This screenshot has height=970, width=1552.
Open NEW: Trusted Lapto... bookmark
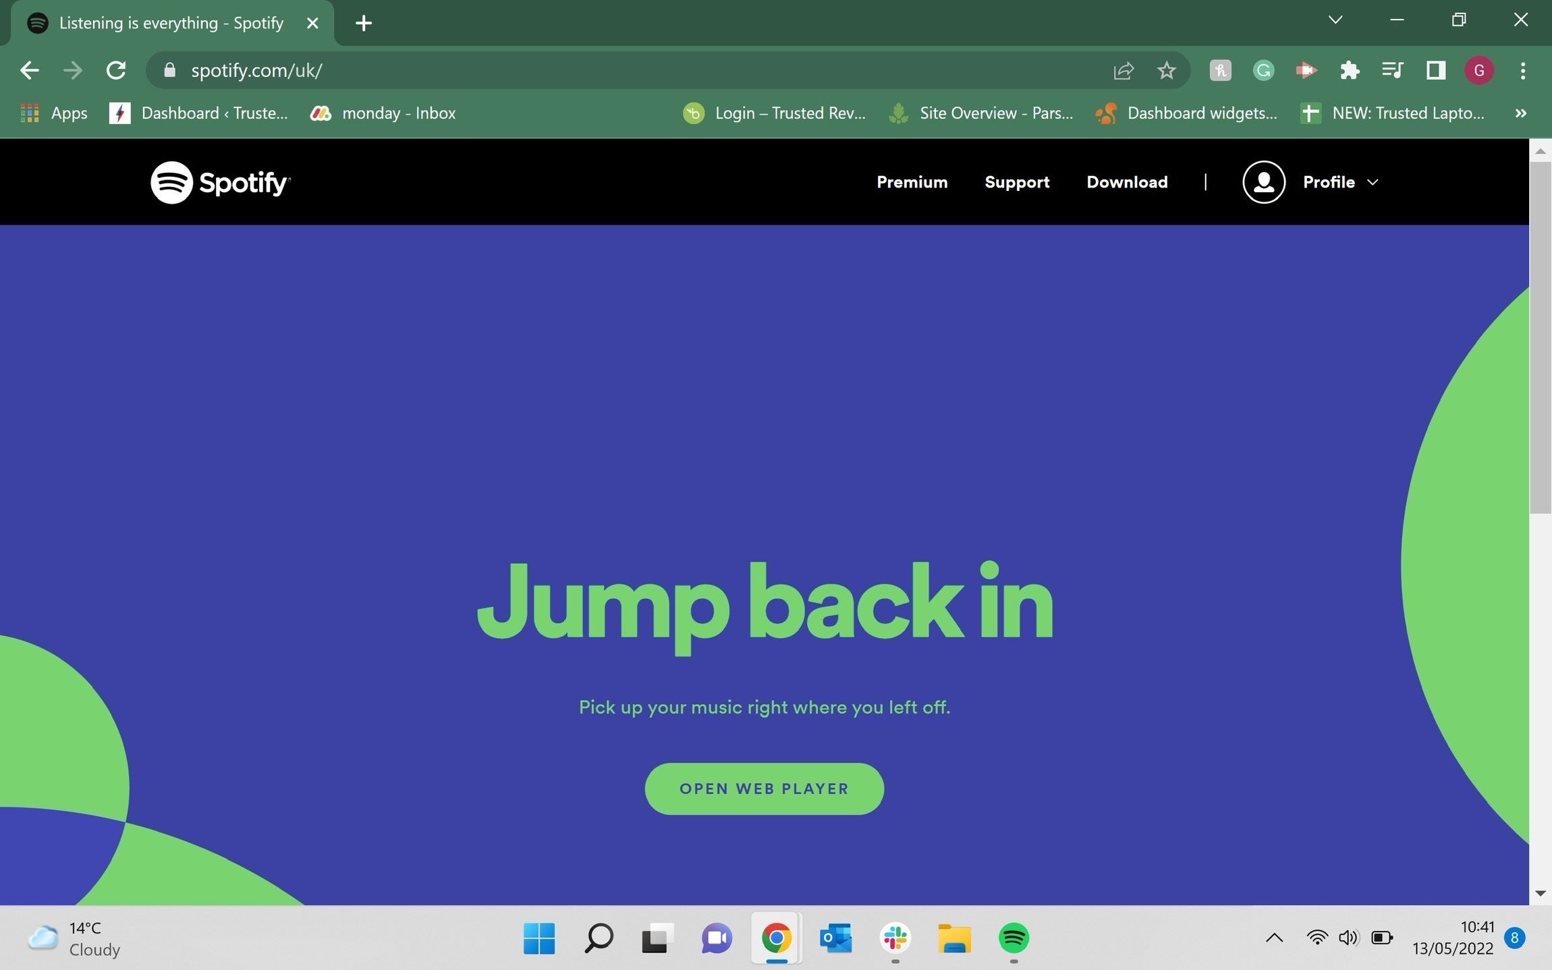point(1392,113)
